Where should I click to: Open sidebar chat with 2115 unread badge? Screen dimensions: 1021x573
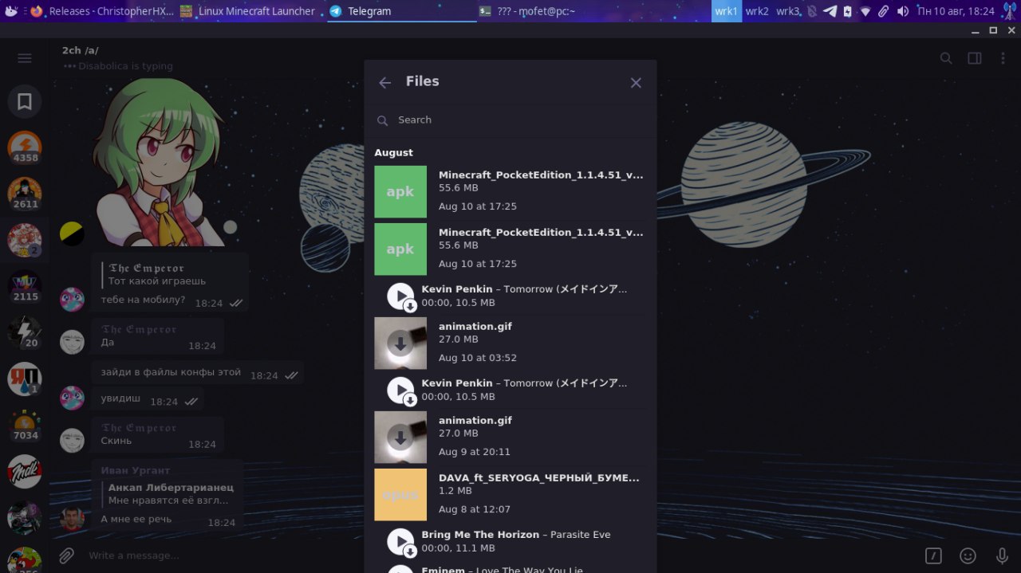pos(25,287)
